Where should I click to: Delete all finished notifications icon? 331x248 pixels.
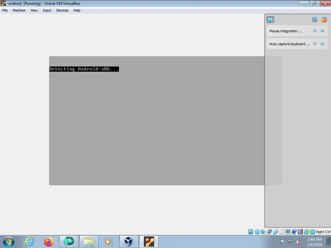click(324, 20)
